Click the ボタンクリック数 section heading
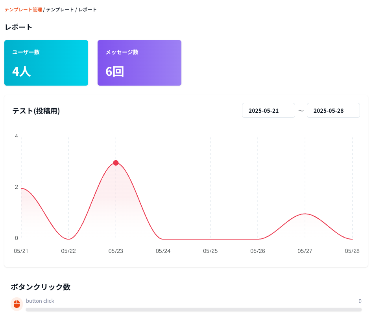Viewport: 373px width, 322px height. click(x=41, y=287)
